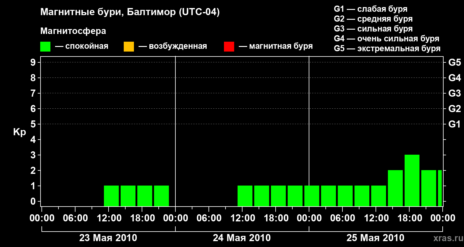The width and height of the screenshot is (464, 247).
Task: Click the Kp axis value 3
Action: click(x=34, y=155)
